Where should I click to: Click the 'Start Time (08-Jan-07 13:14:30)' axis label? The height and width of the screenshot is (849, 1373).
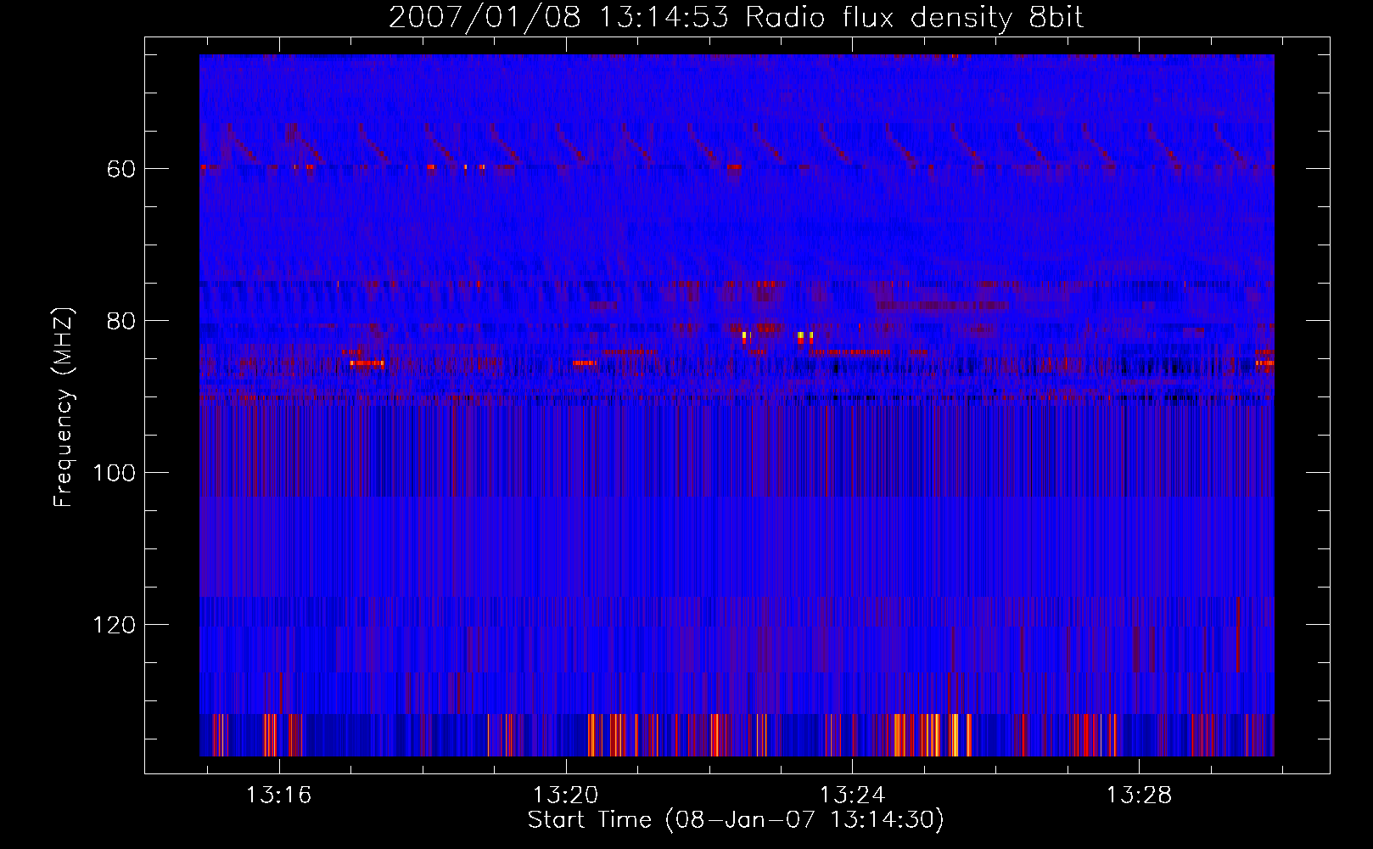tap(736, 820)
